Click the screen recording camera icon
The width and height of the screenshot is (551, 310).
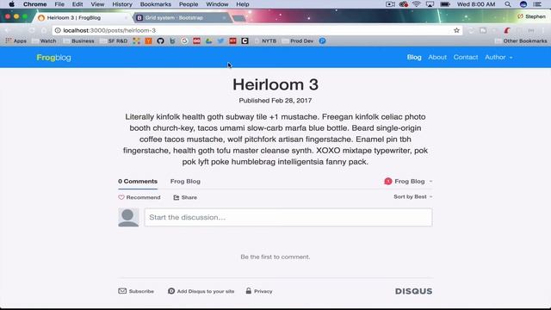click(x=390, y=4)
